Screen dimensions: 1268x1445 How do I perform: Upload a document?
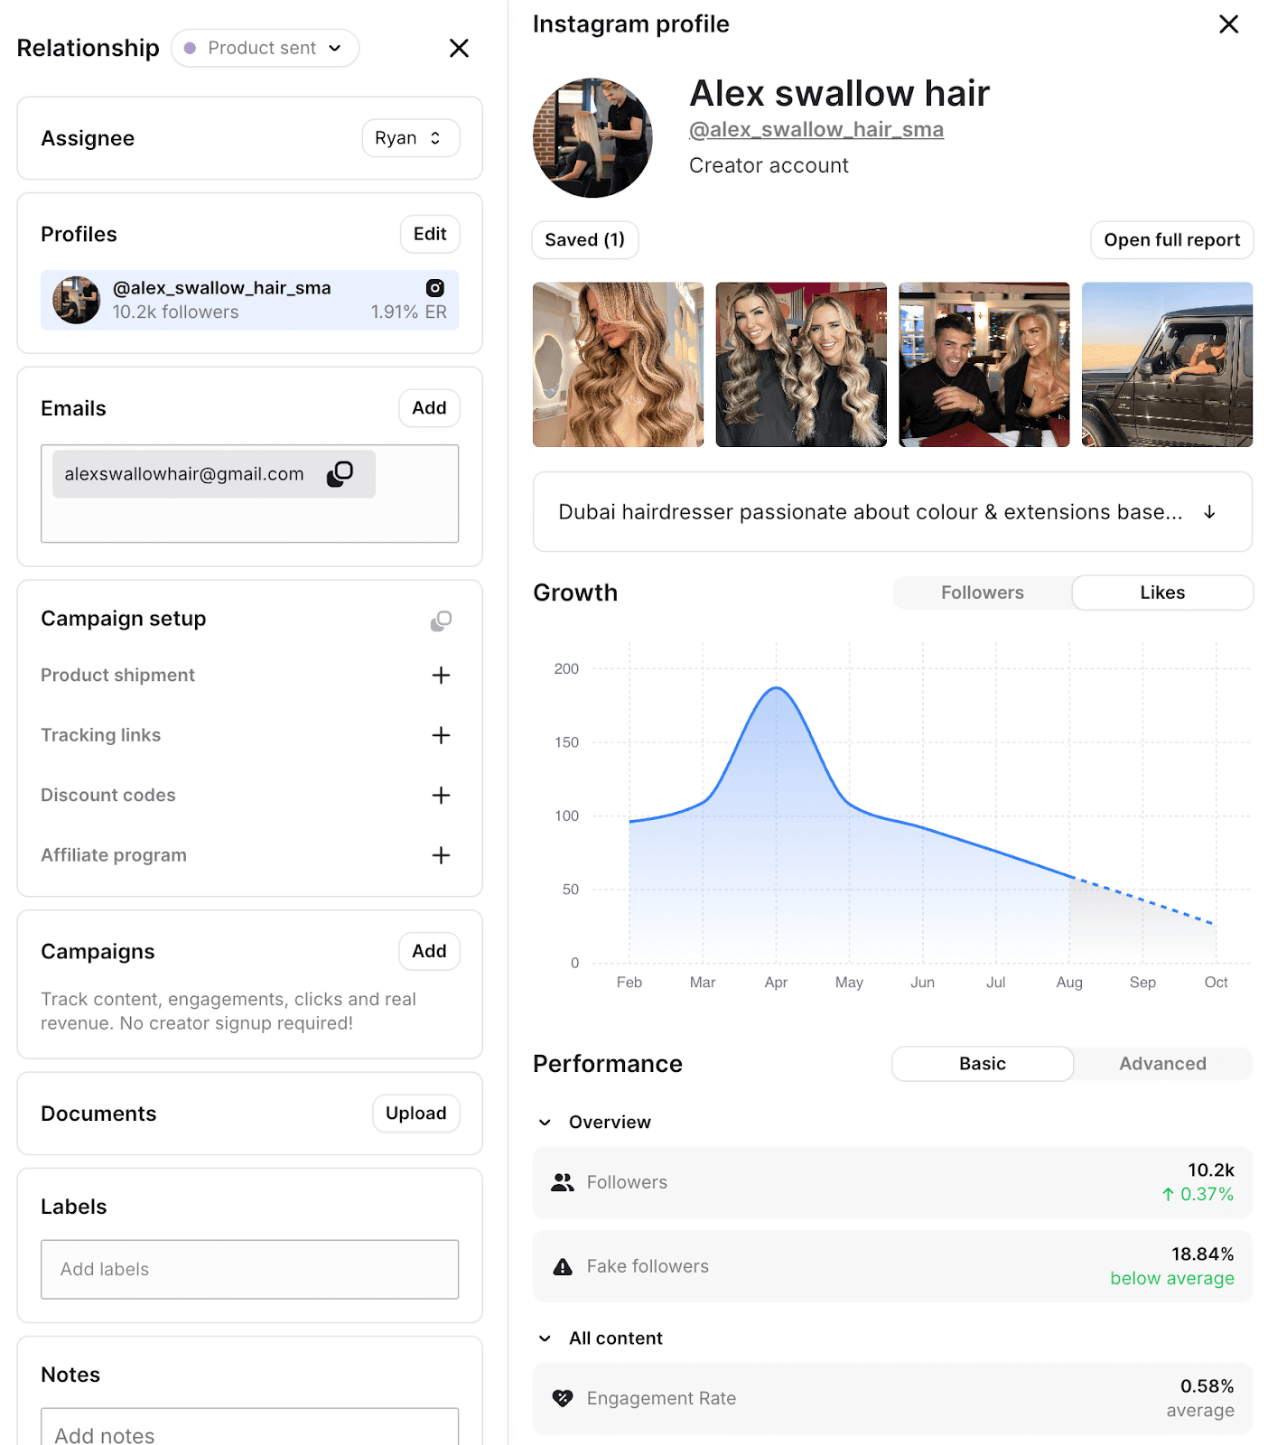pos(415,1114)
